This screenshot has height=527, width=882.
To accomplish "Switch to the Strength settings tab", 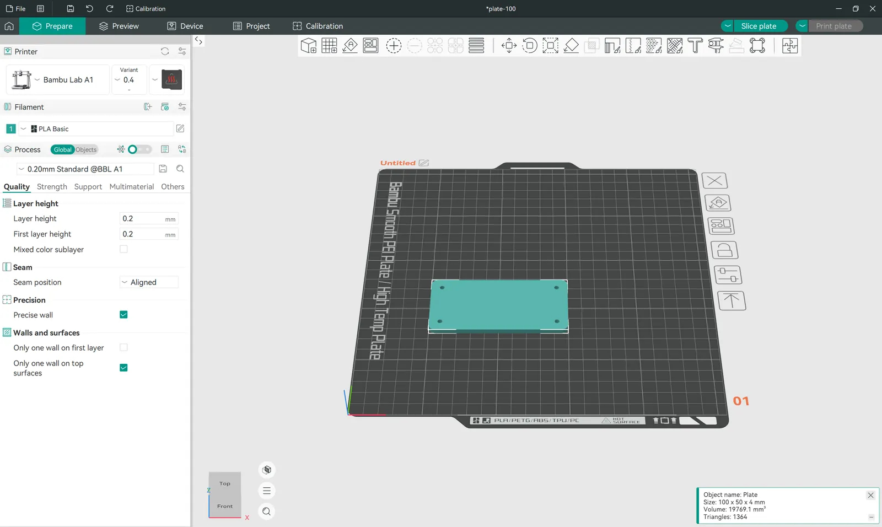I will coord(52,187).
